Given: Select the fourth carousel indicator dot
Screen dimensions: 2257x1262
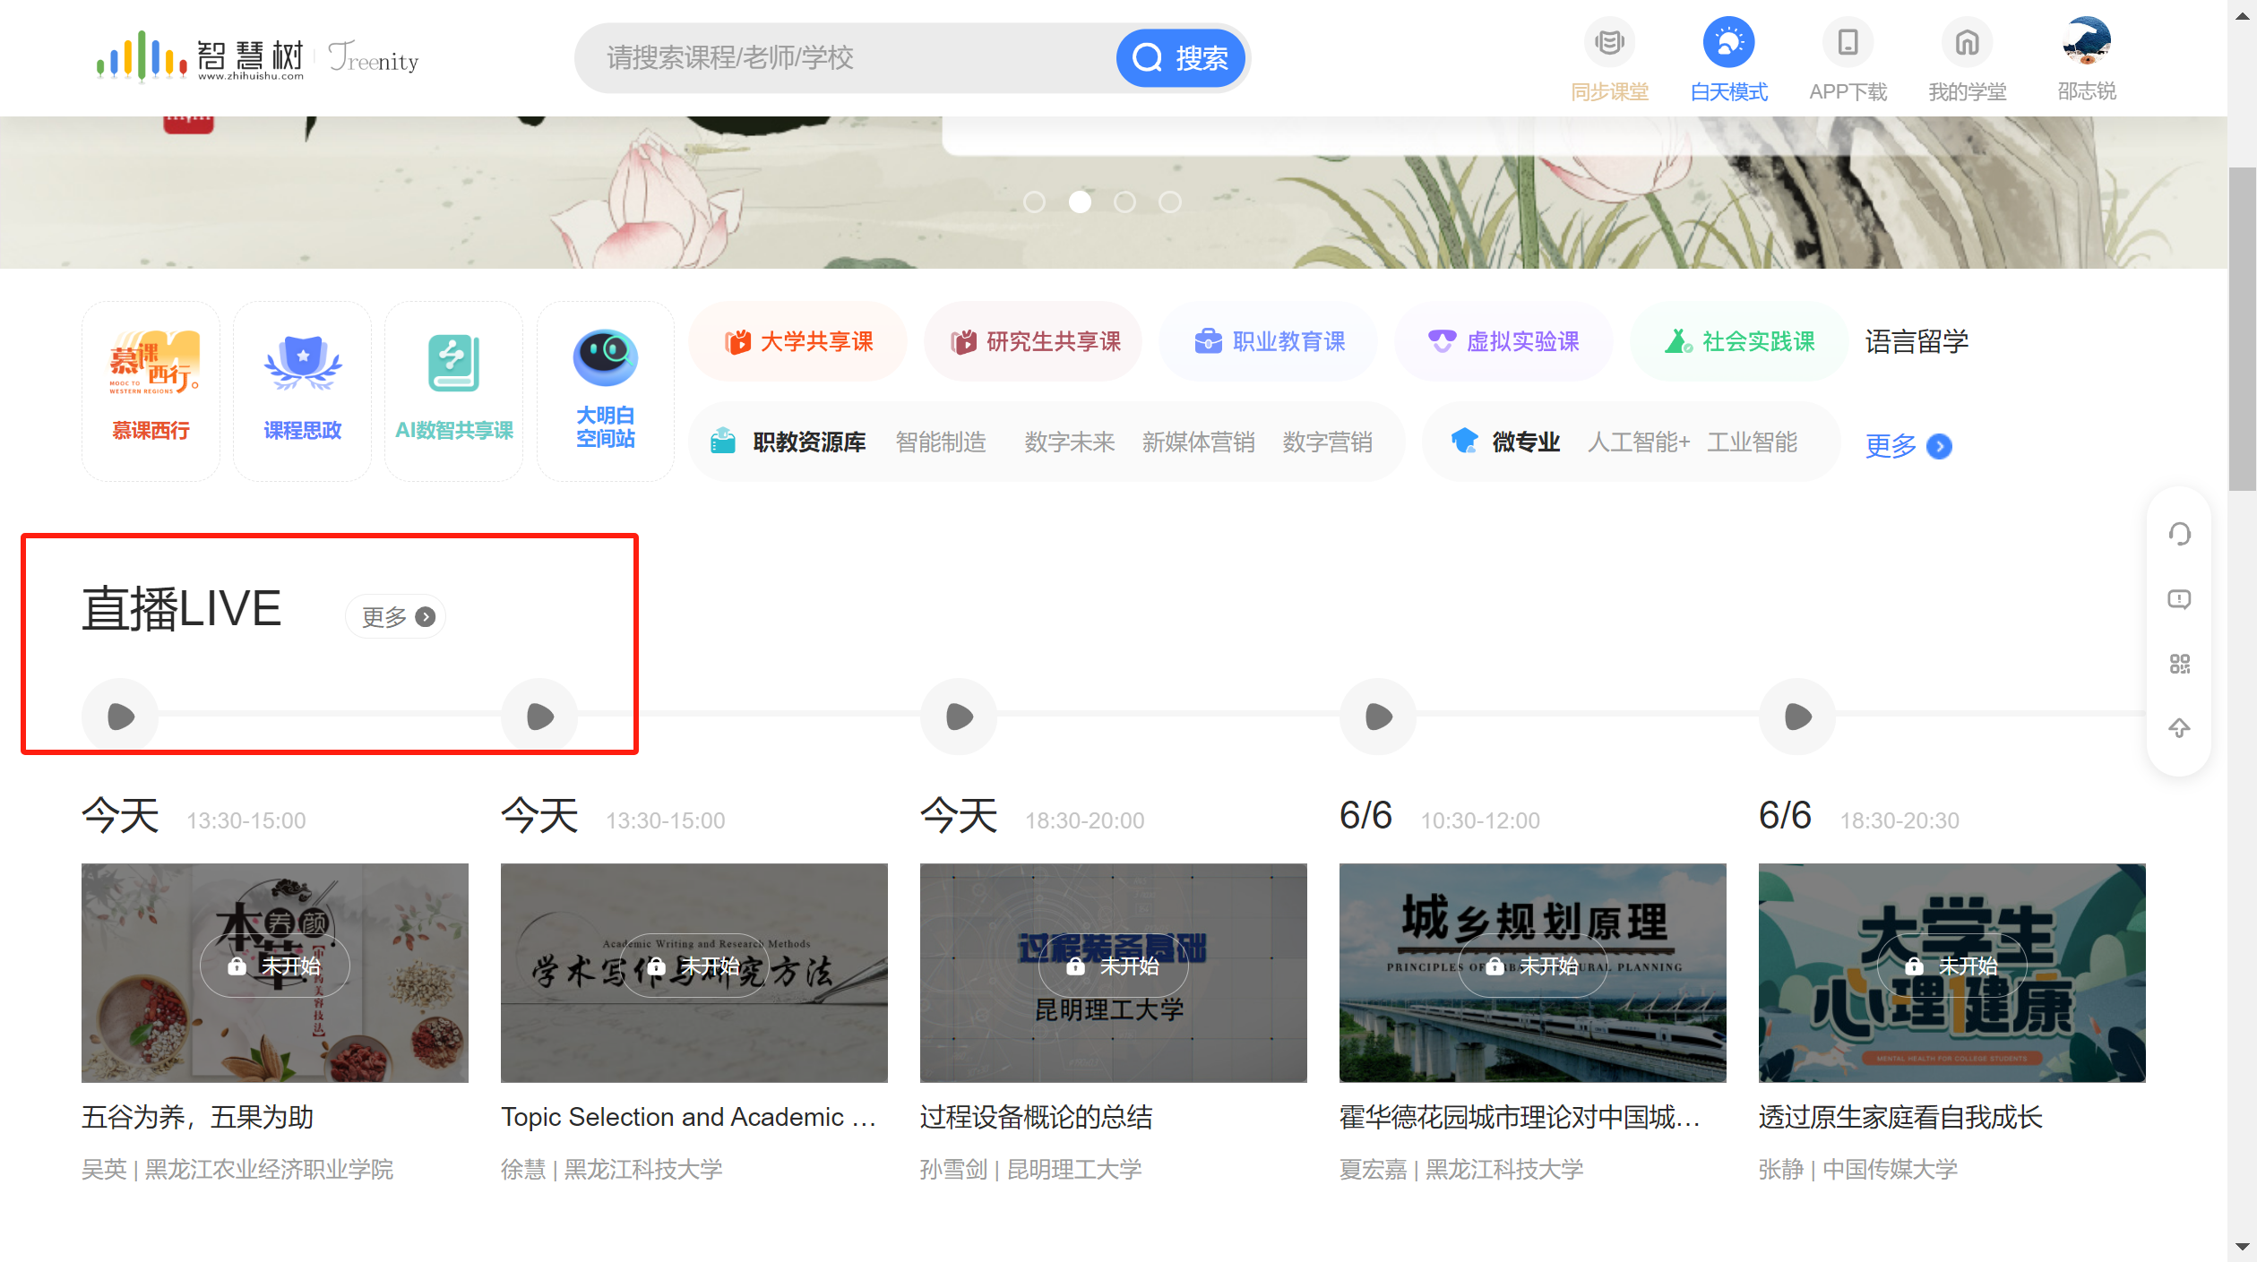Looking at the screenshot, I should tap(1169, 202).
